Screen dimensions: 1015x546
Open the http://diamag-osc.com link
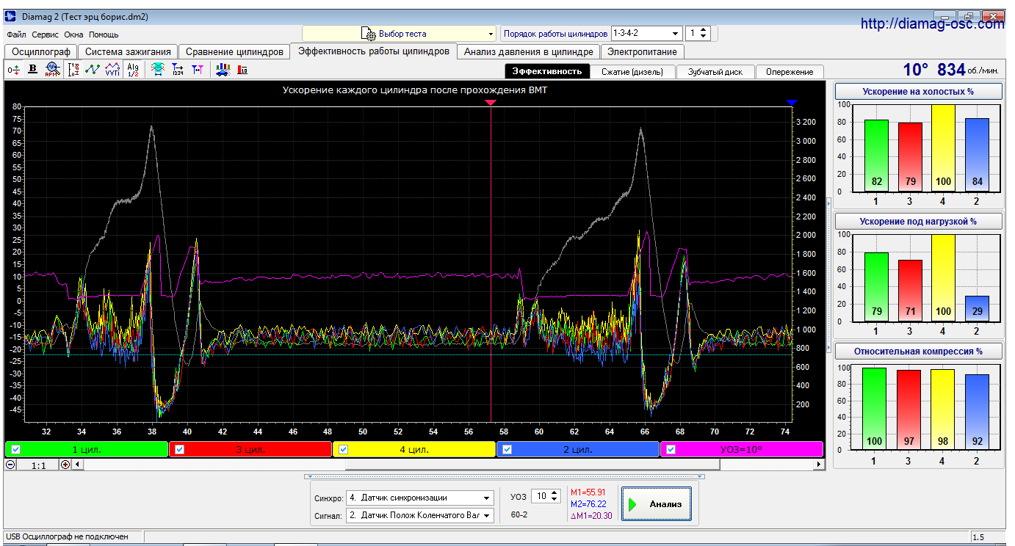(x=932, y=23)
